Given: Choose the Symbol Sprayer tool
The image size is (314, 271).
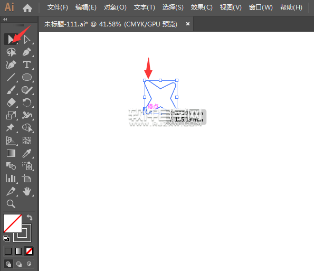Looking at the screenshot, I should pos(27,166).
